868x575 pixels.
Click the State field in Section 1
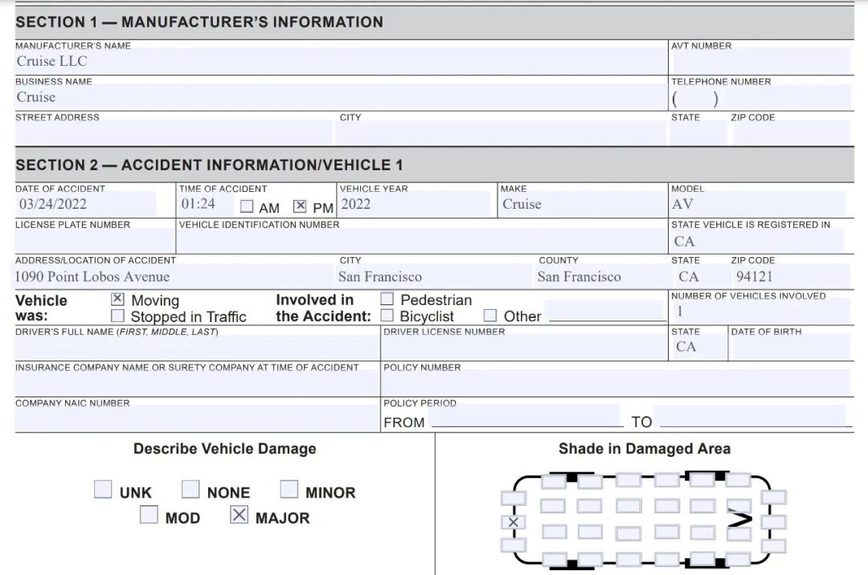pos(698,133)
